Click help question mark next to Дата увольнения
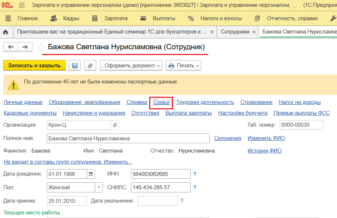The image size is (337, 218). click(x=182, y=201)
